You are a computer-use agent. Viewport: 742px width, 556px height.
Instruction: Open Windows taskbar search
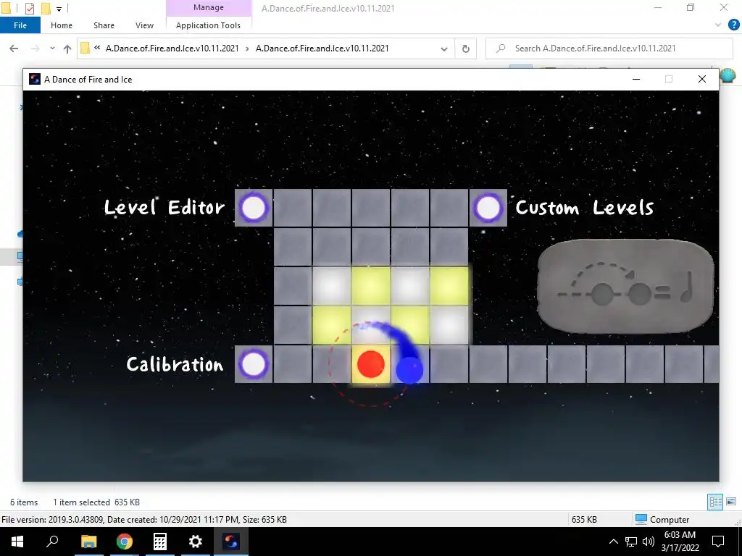click(52, 542)
